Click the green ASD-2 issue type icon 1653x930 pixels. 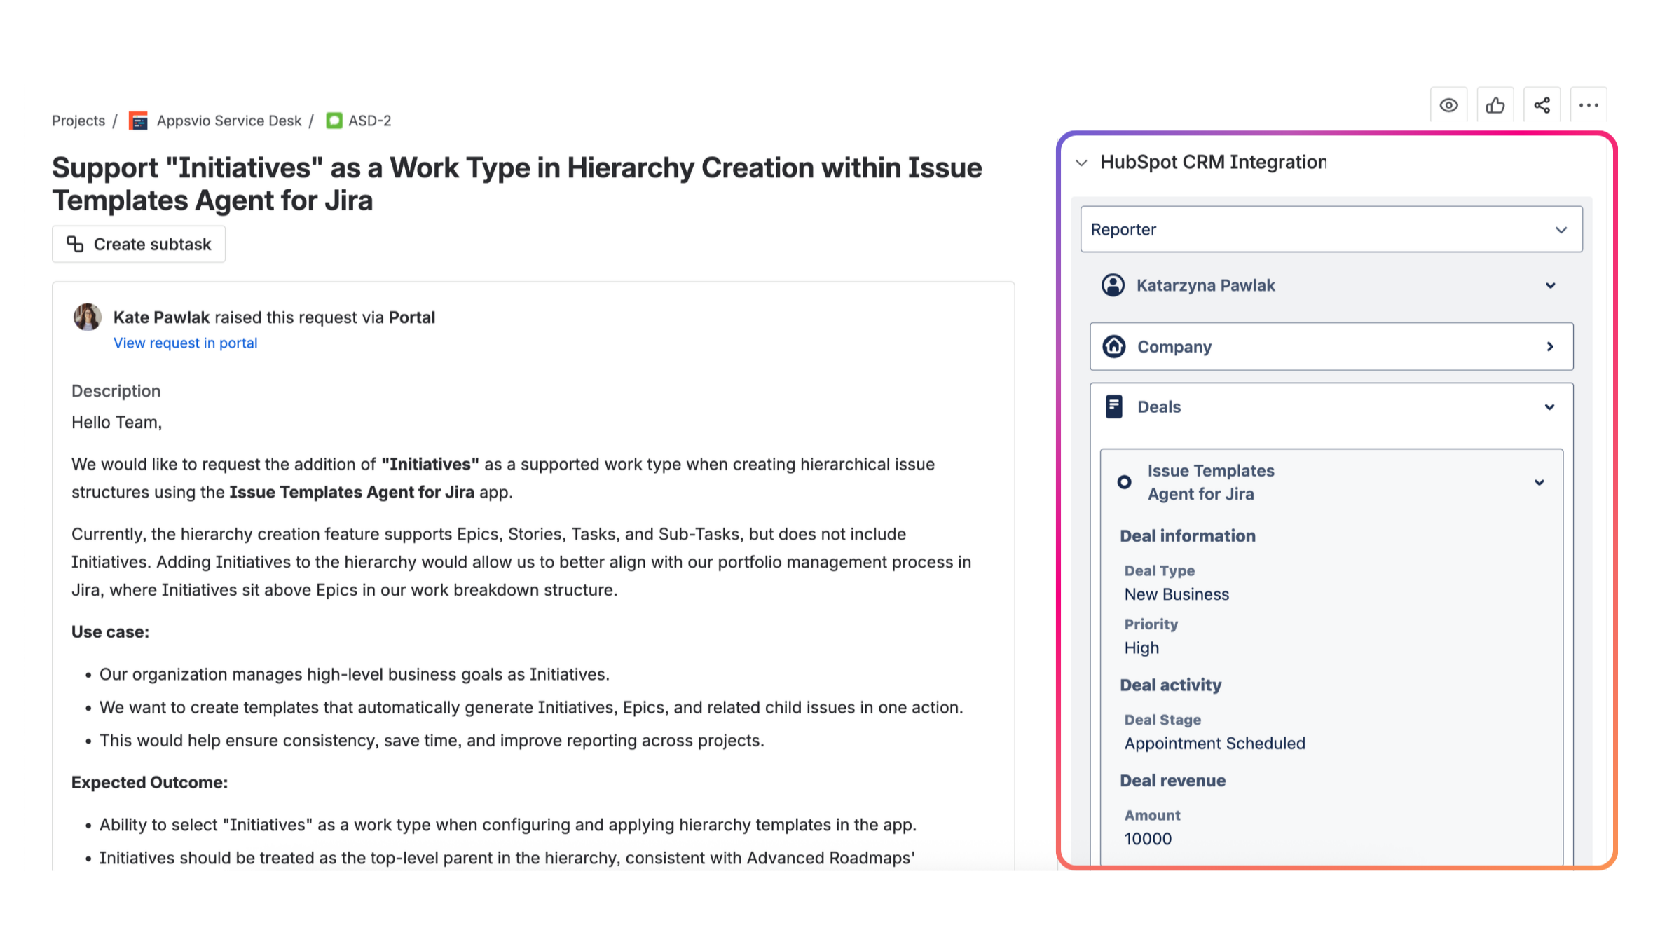[335, 120]
